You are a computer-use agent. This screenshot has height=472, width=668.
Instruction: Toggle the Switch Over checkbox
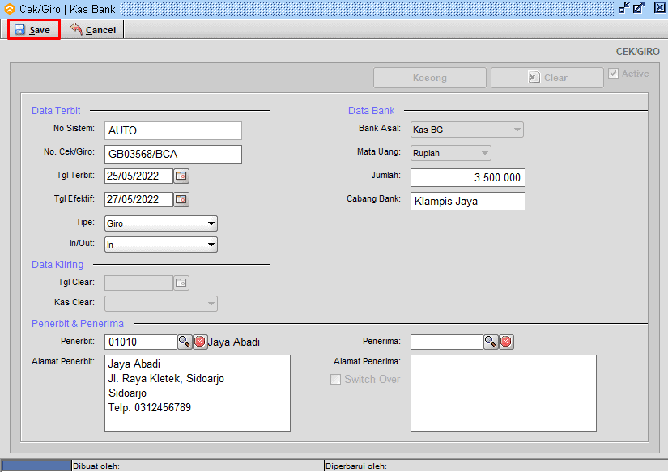336,379
